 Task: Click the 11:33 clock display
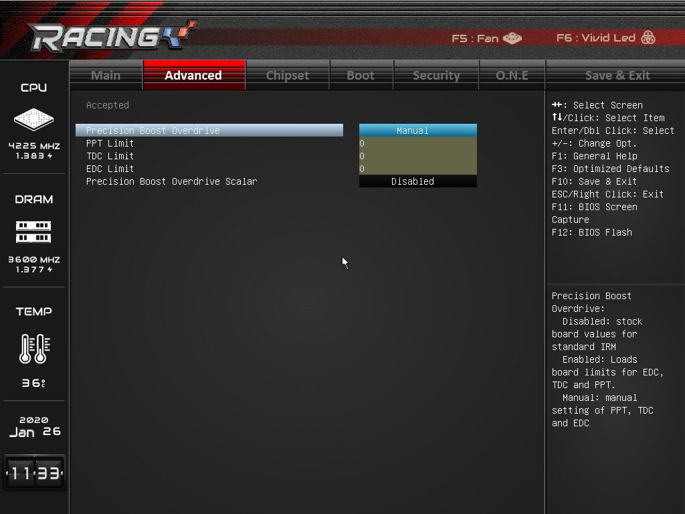(35, 473)
